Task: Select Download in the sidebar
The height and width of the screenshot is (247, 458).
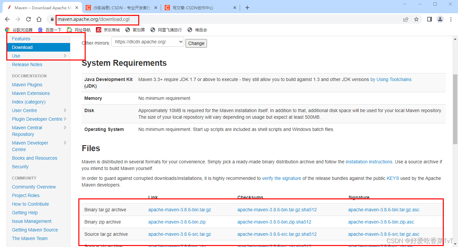Action: (38, 47)
